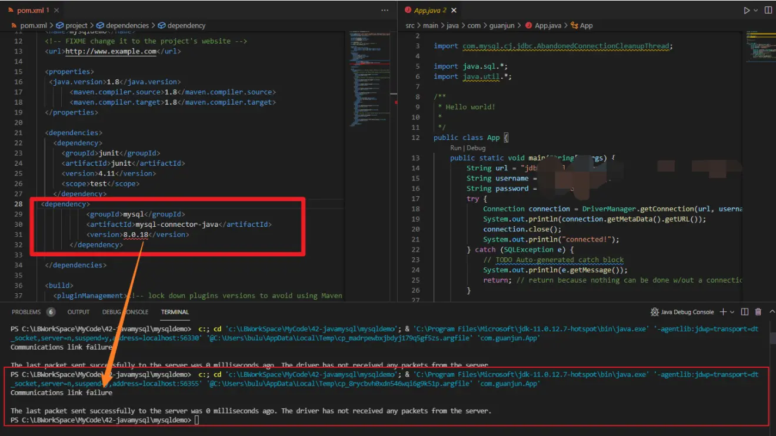Image resolution: width=776 pixels, height=436 pixels.
Task: Click the import java.util.* line
Action: 473,76
